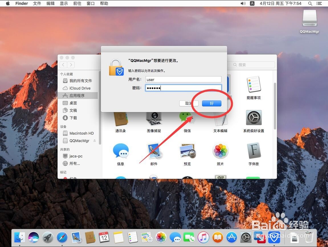This screenshot has height=247, width=328.
Task: Open Notes yellow pad icon in Dock
Action: coord(118,237)
